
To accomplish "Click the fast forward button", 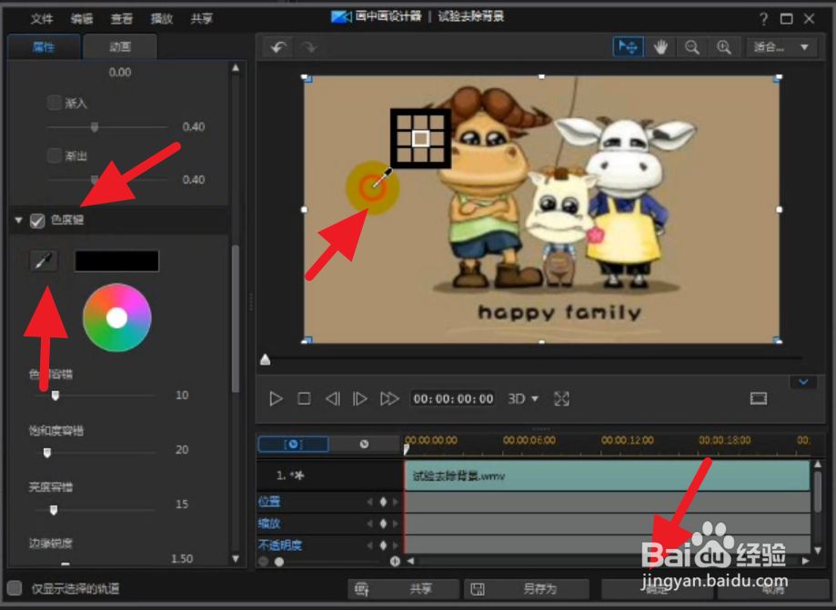I will (x=389, y=398).
